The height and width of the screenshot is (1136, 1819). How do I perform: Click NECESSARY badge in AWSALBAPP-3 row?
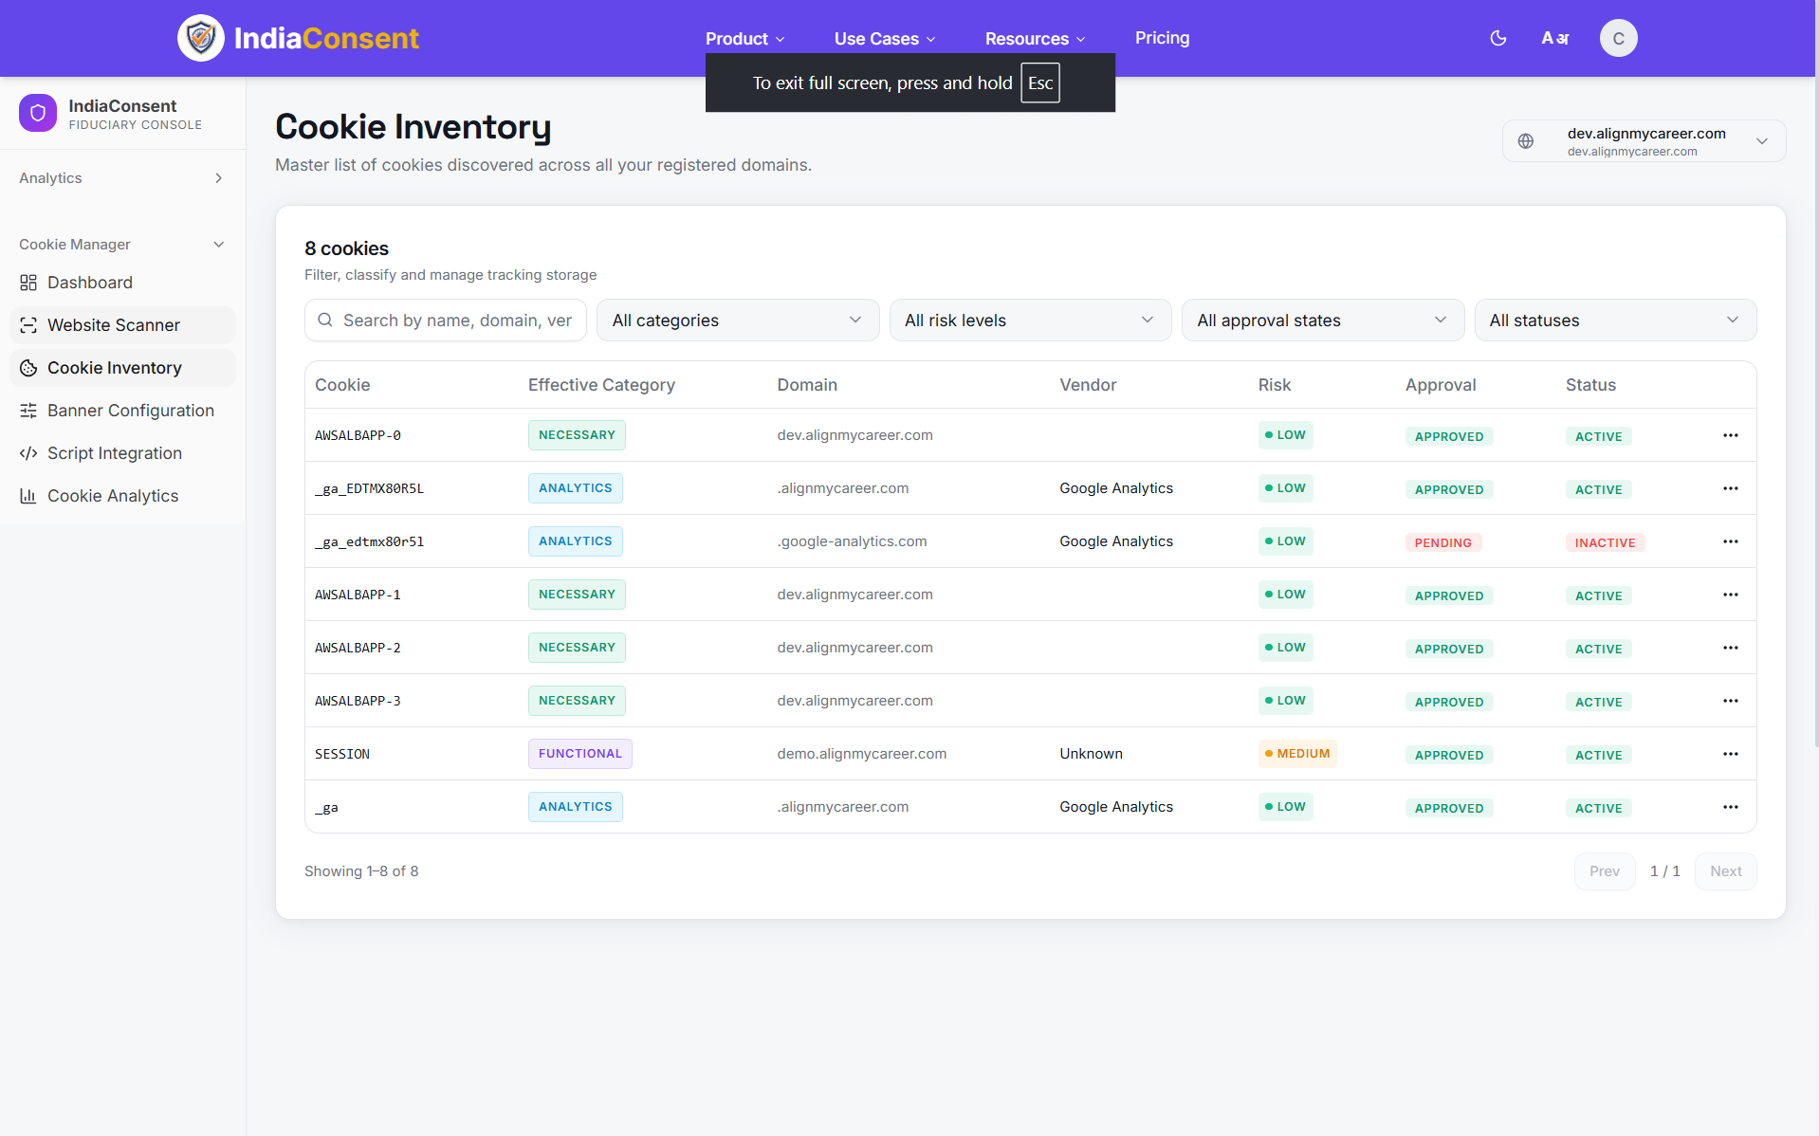(x=577, y=701)
